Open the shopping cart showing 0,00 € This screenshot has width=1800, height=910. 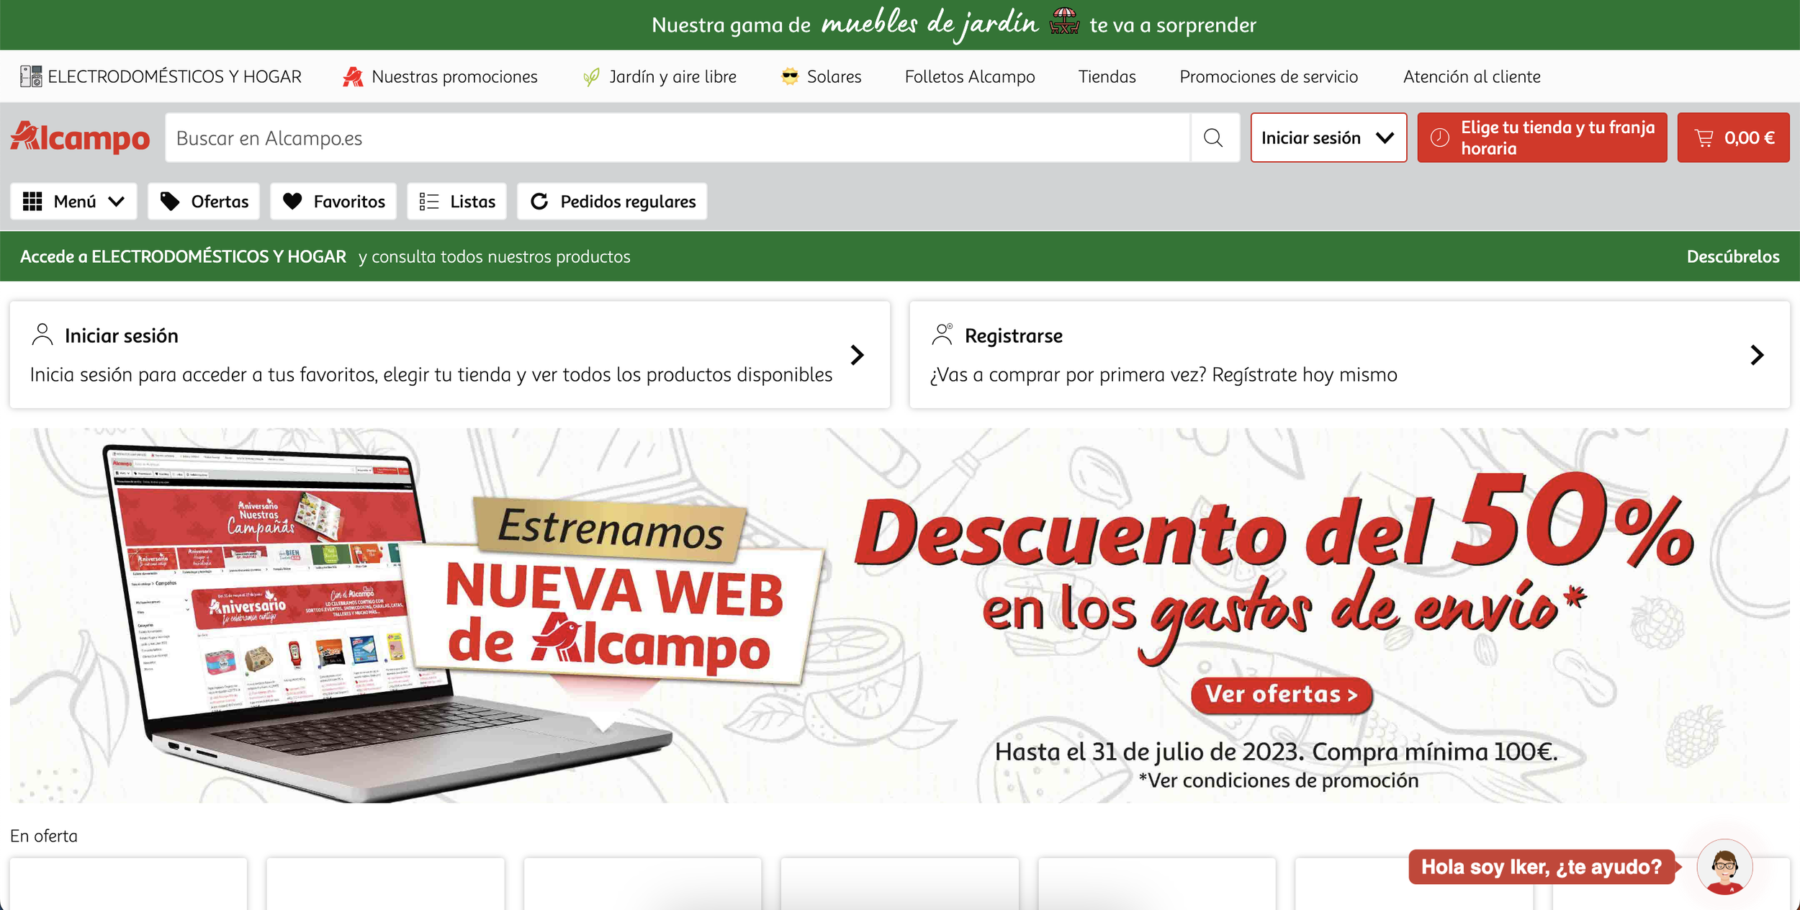tap(1733, 138)
